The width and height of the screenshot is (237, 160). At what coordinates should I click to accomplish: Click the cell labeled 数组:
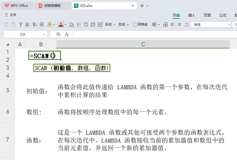coord(34,112)
